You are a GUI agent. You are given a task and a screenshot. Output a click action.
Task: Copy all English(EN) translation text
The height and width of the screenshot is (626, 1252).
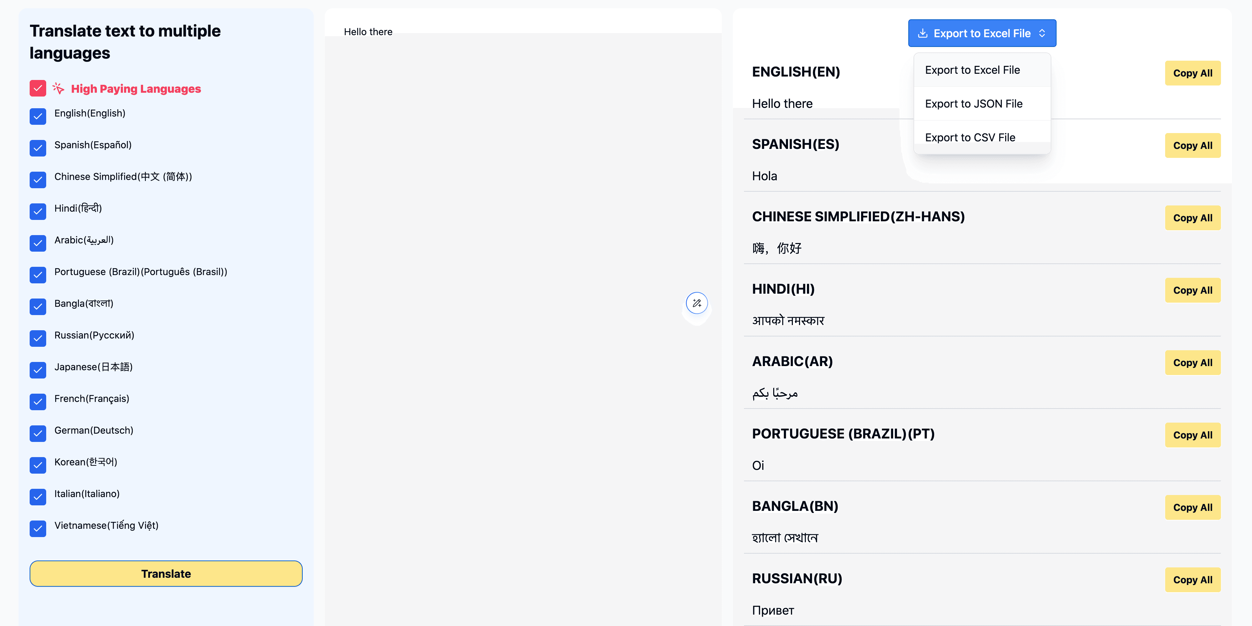click(x=1192, y=73)
